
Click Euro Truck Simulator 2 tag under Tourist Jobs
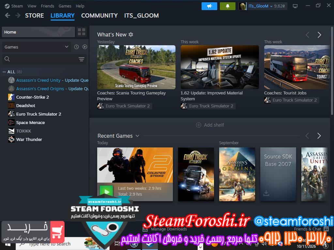coord(292,100)
